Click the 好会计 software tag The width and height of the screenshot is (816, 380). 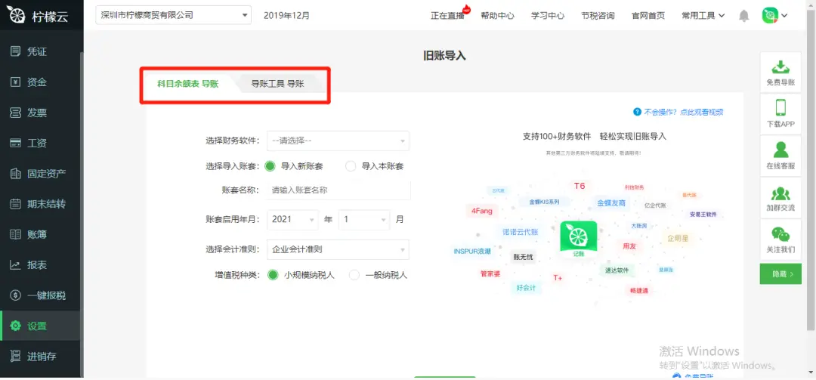(x=526, y=287)
